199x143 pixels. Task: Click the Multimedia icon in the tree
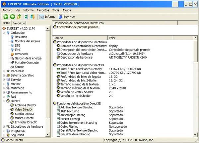coord(8,88)
